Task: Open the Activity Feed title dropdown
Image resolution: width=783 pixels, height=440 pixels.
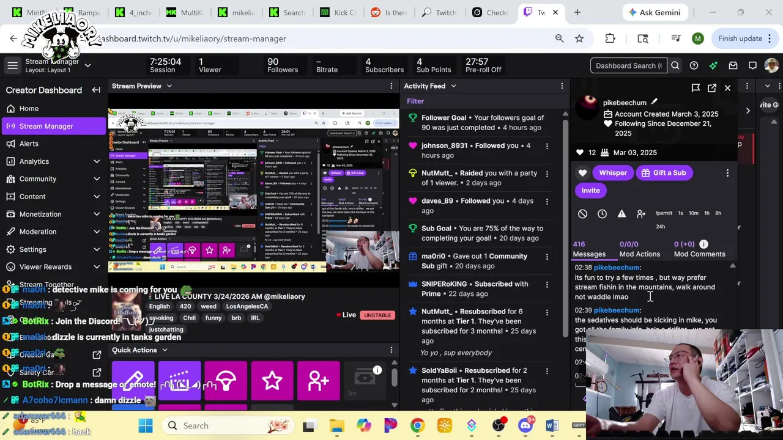Action: tap(453, 86)
